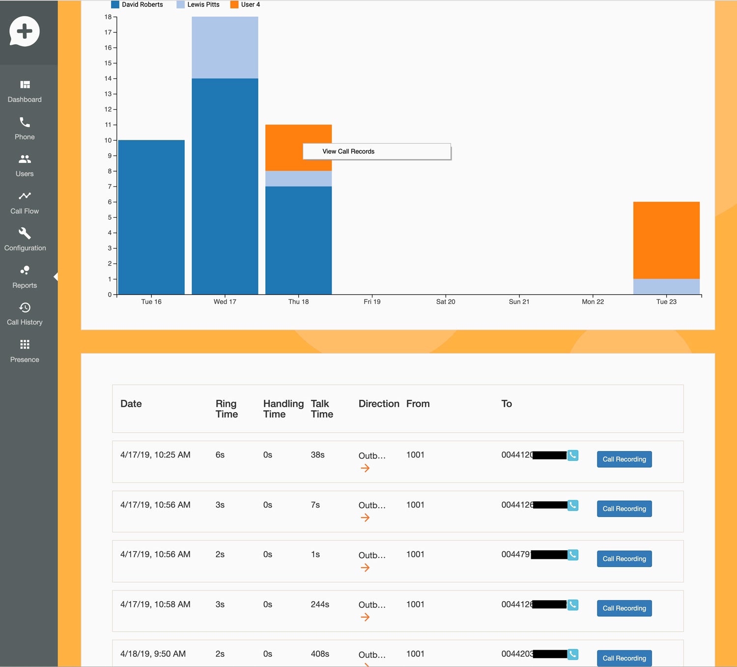This screenshot has height=667, width=737.
Task: Open the Dashboard sidebar icon
Action: pos(25,85)
